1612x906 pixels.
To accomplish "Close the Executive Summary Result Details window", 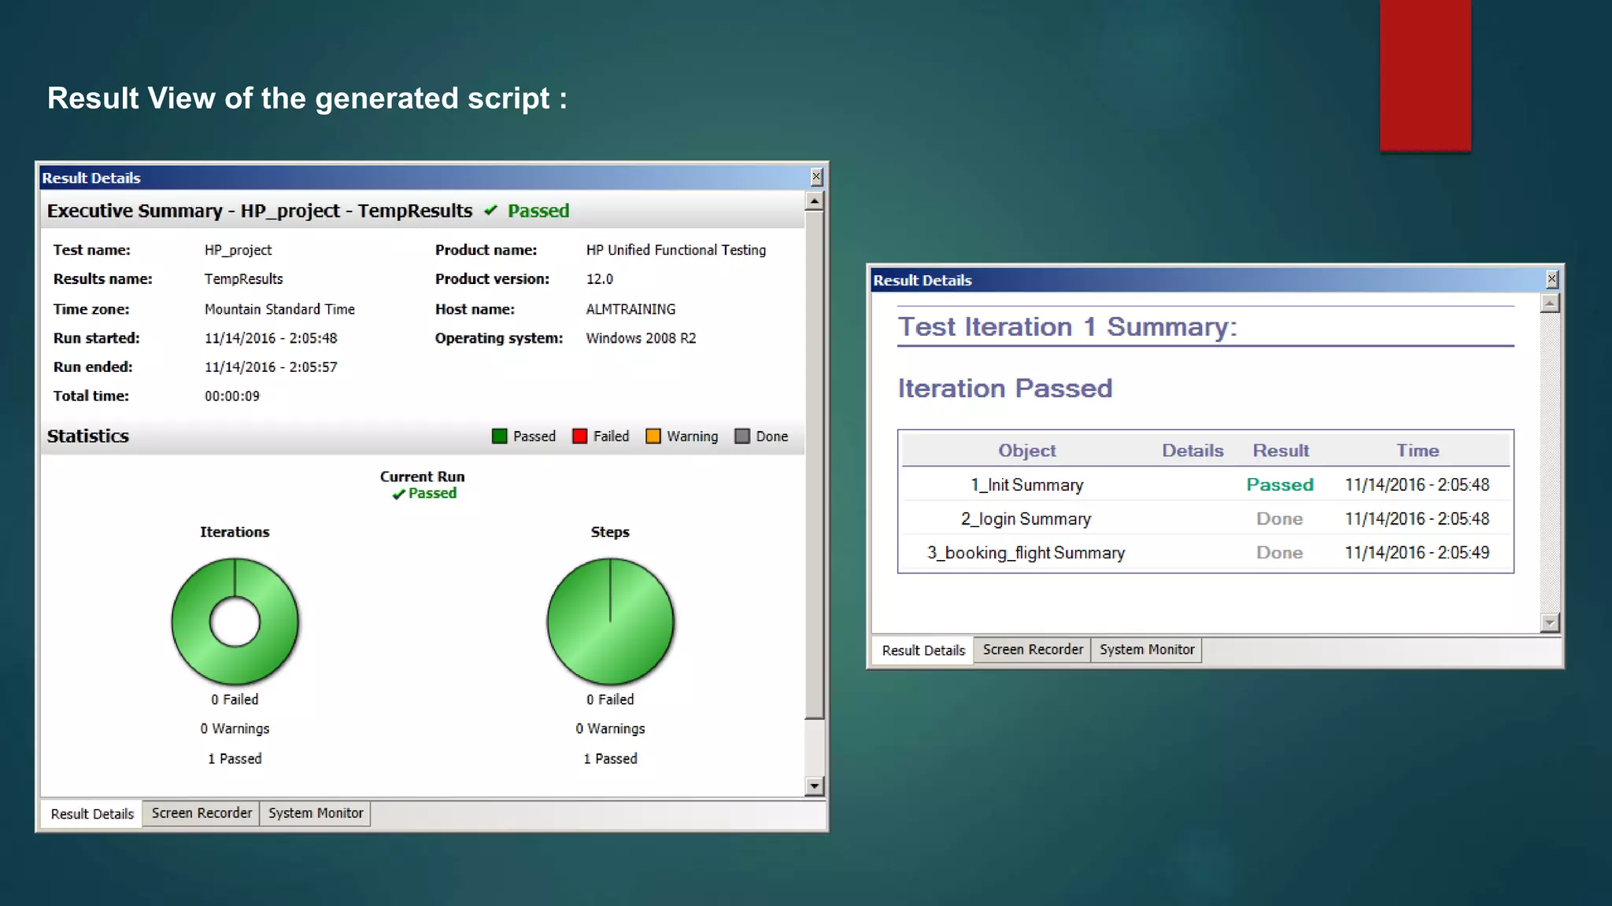I will [x=816, y=177].
